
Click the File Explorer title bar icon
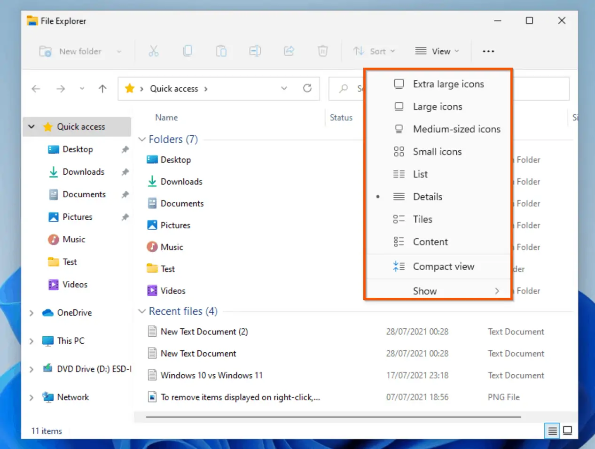coord(32,21)
